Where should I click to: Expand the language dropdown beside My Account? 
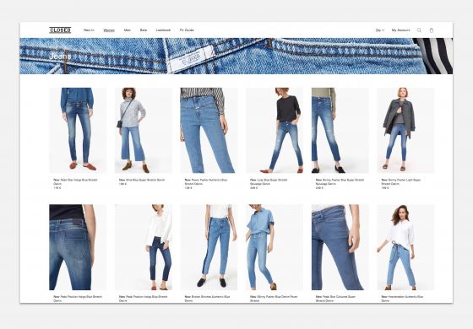pyautogui.click(x=380, y=30)
